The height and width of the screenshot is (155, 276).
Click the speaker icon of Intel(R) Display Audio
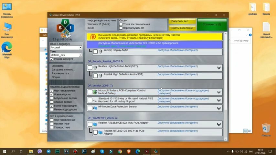pyautogui.click(x=101, y=52)
